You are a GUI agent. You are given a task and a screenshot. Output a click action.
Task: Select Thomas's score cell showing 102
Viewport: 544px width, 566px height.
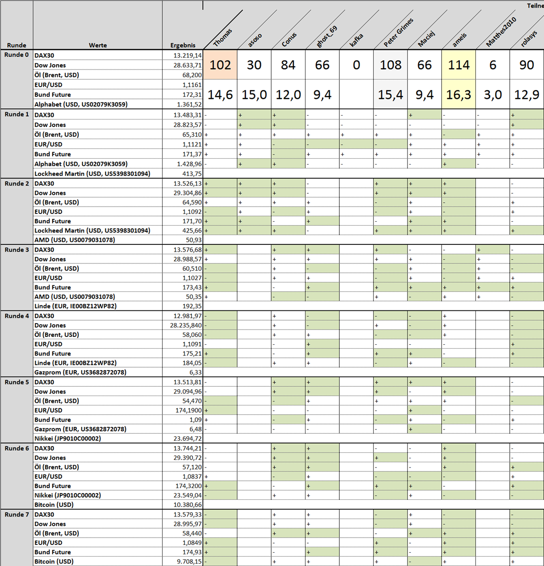pyautogui.click(x=220, y=65)
